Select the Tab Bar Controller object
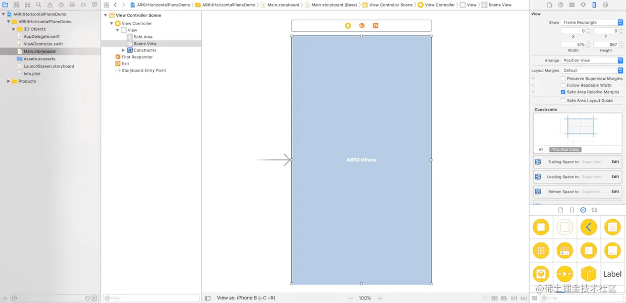Image resolution: width=626 pixels, height=303 pixels. (x=565, y=251)
